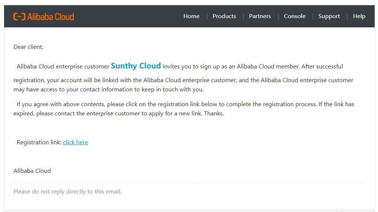The height and width of the screenshot is (212, 378).
Task: Click an empty area of the dark header bar
Action: point(128,16)
